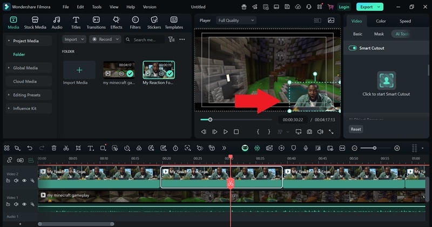Toggle visibility eye on Video 2 track
Image resolution: width=432 pixels, height=227 pixels.
pyautogui.click(x=24, y=181)
